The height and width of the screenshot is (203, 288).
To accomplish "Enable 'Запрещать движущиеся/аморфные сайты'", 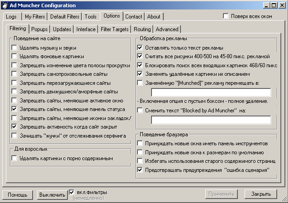I will click(14, 92).
